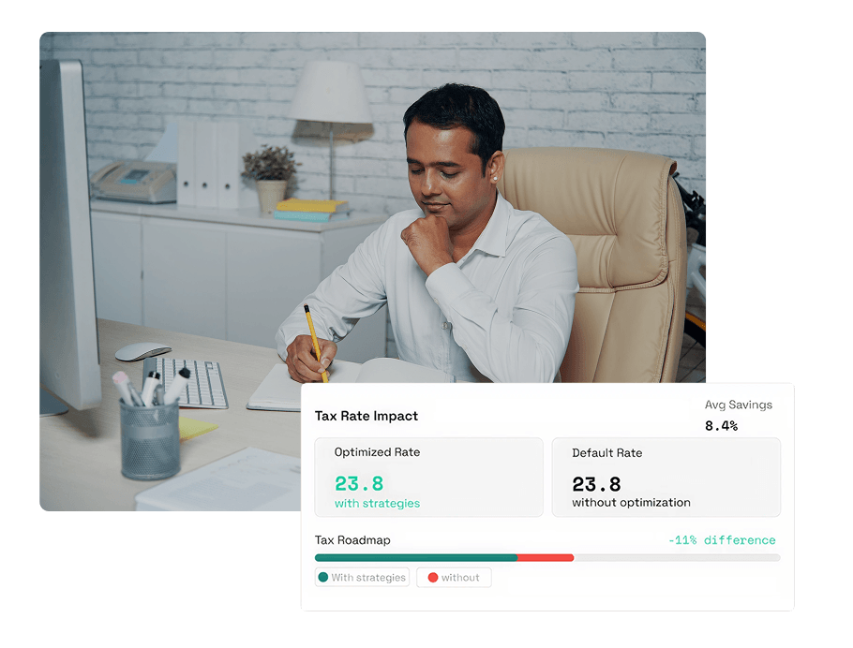Screen dimensions: 853x648
Task: Open the Optimized Rate card
Action: pos(428,478)
